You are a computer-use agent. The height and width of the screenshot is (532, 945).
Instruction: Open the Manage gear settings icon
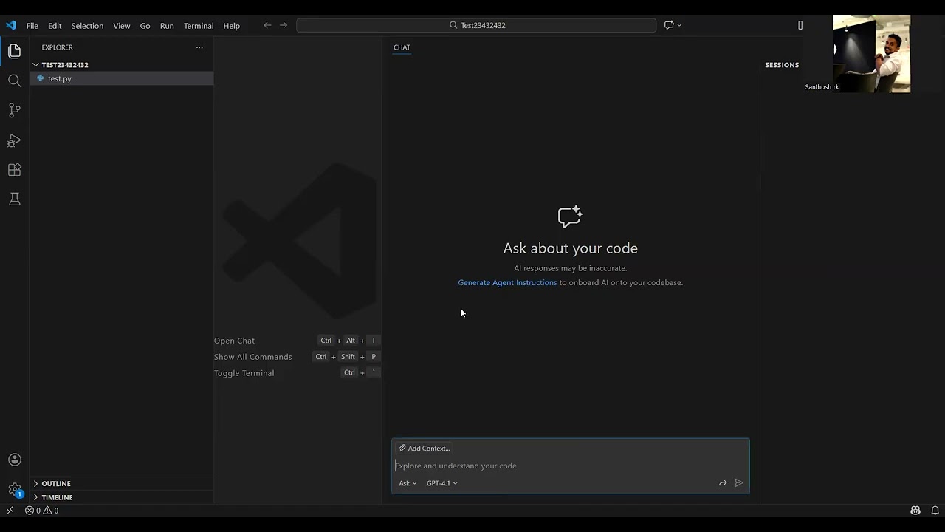14,489
